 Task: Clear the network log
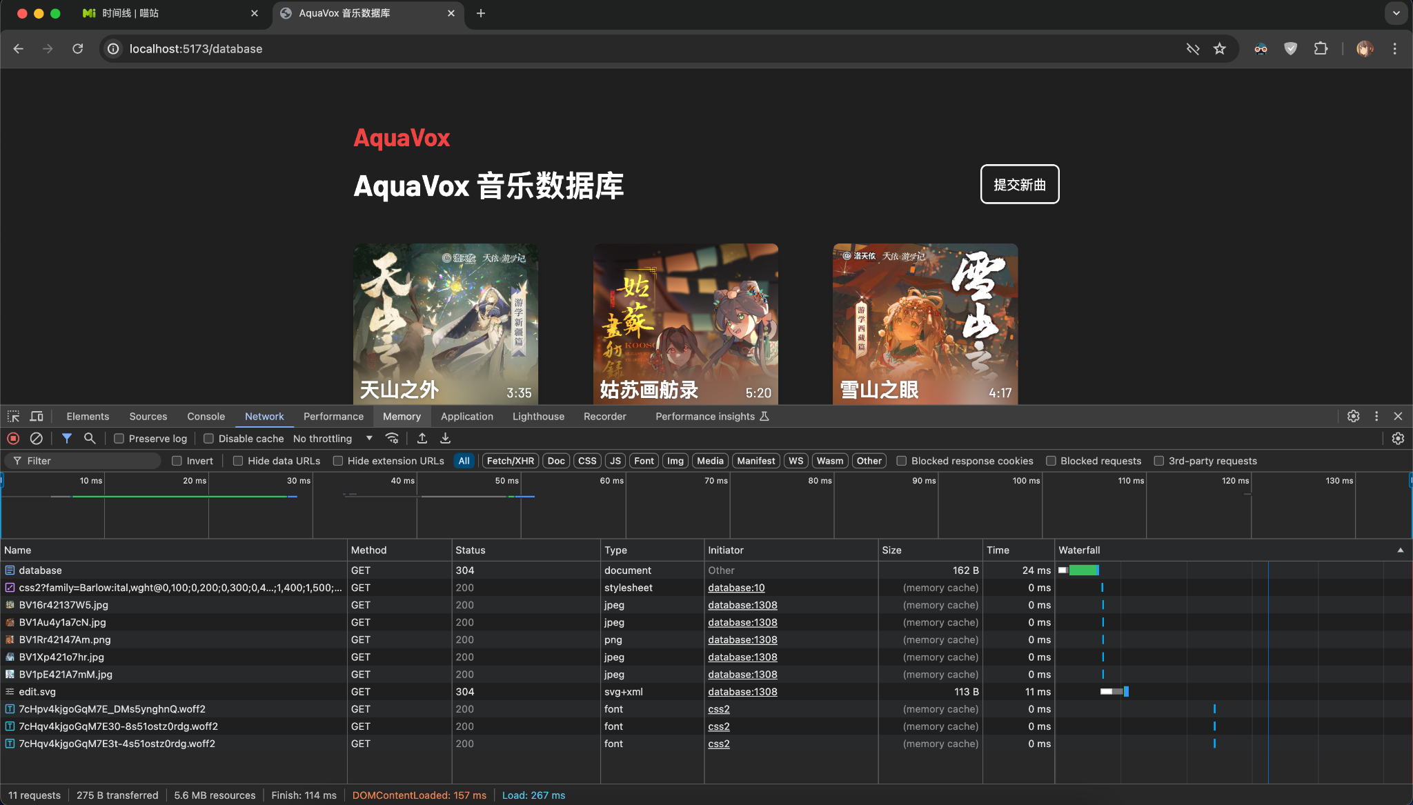(37, 438)
